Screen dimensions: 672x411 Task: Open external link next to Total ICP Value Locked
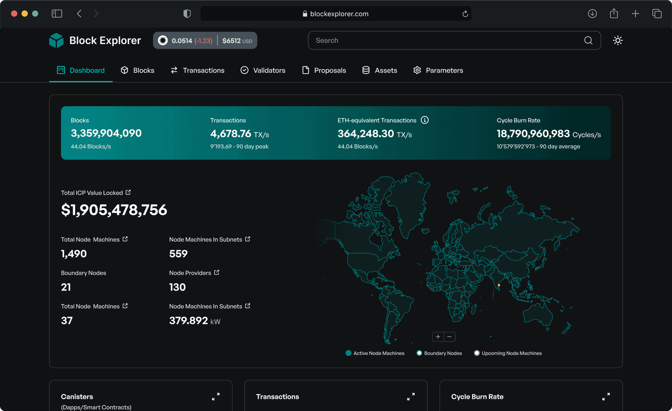128,192
